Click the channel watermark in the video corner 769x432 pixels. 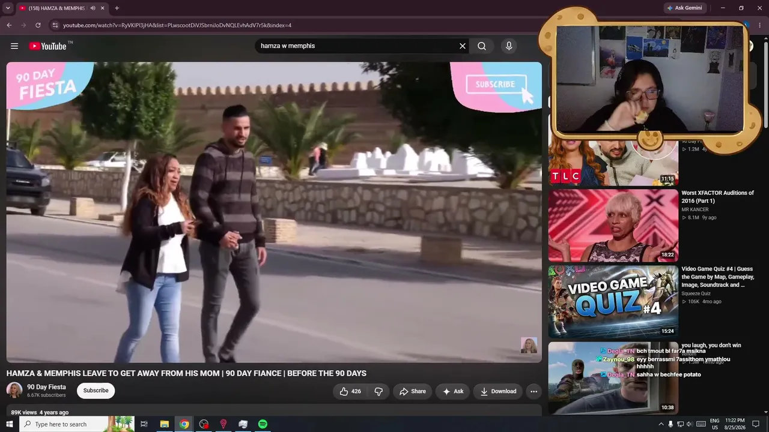coord(529,345)
